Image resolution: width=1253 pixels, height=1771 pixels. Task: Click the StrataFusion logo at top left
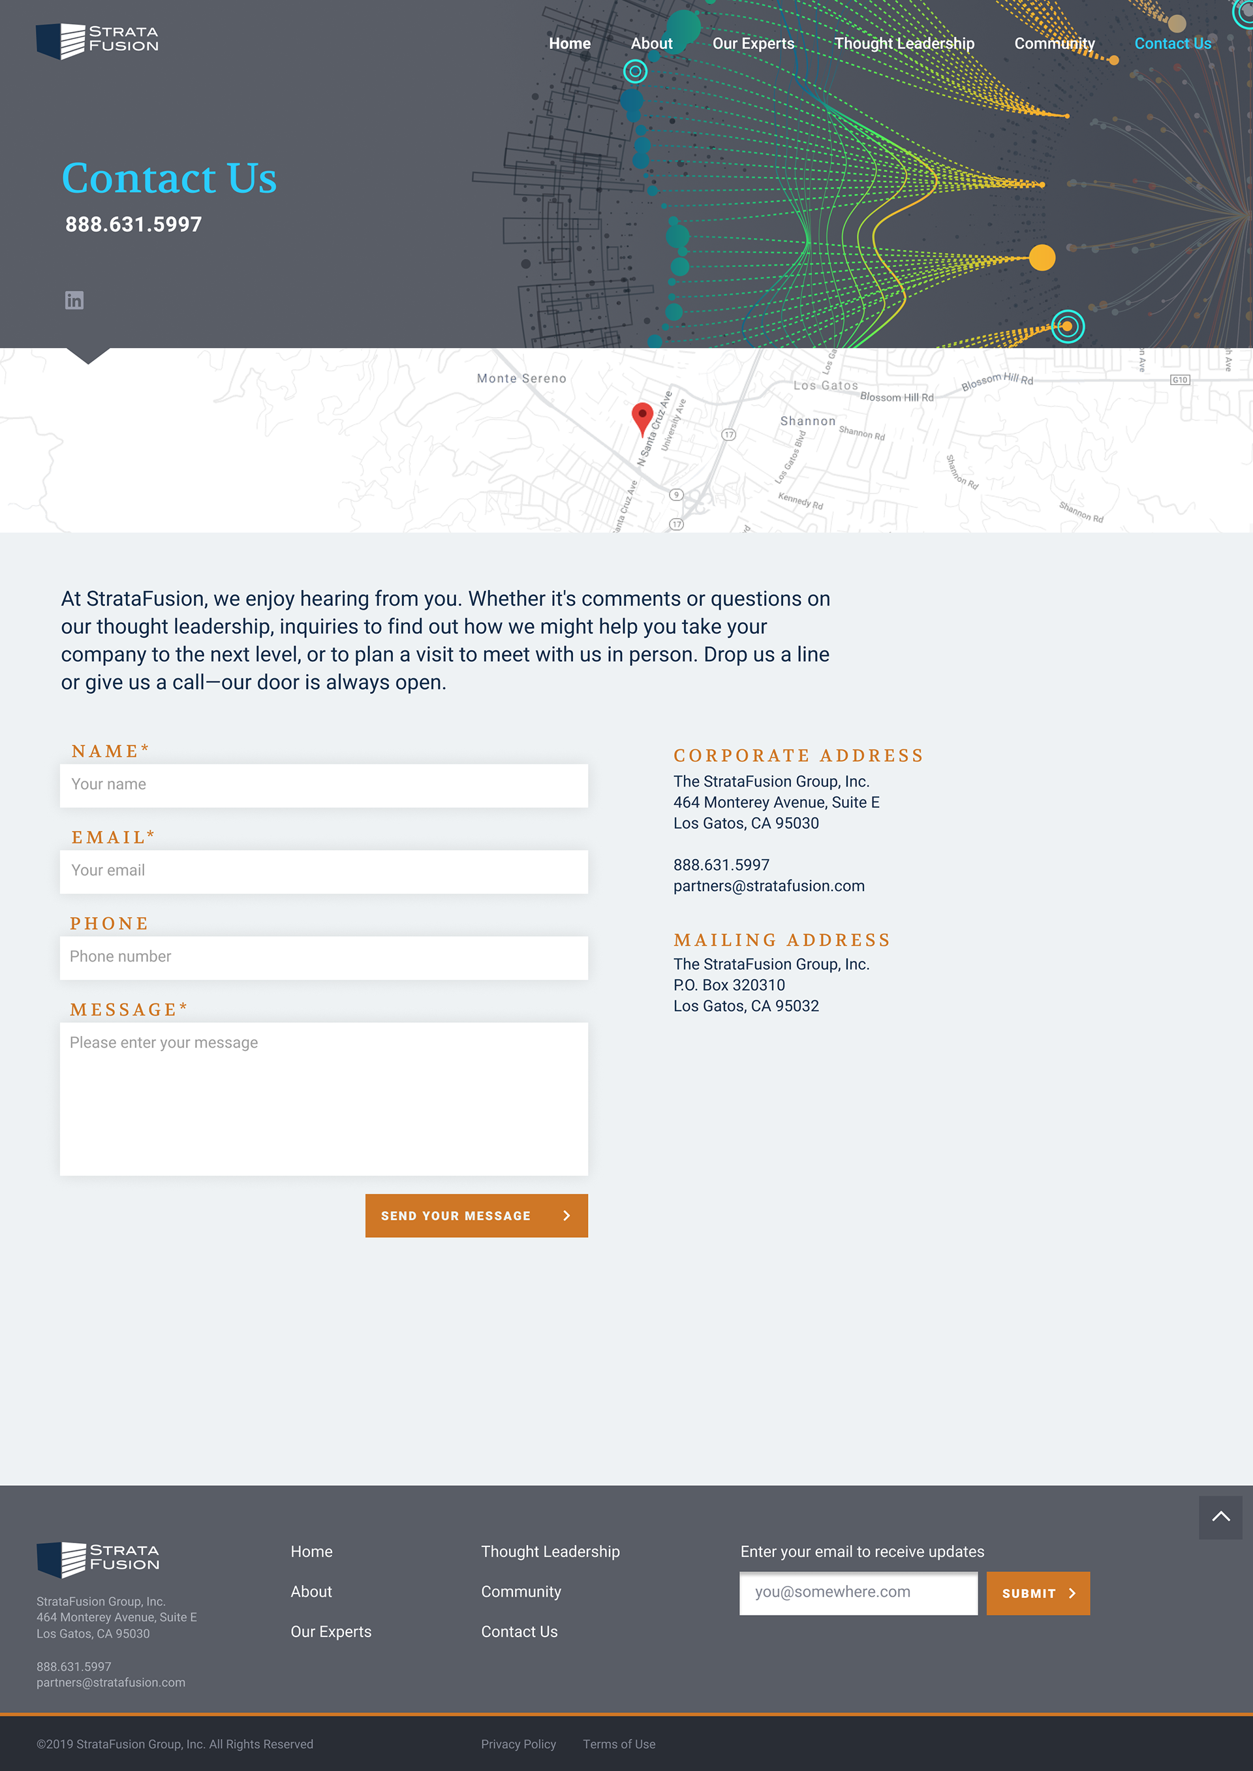97,40
